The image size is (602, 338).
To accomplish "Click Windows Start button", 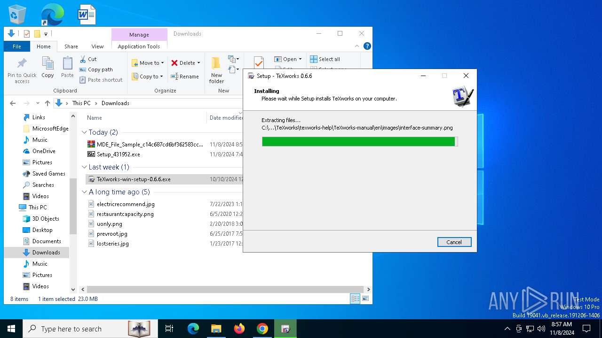I will pos(11,329).
